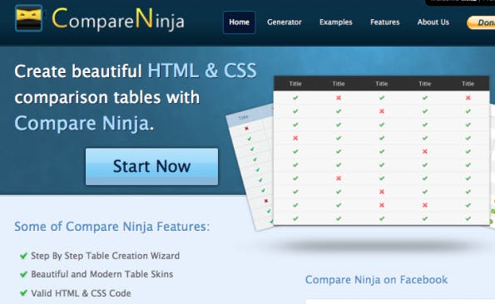Click the 'Compare Ninja.' headline text
This screenshot has width=495, height=304.
pyautogui.click(x=84, y=123)
